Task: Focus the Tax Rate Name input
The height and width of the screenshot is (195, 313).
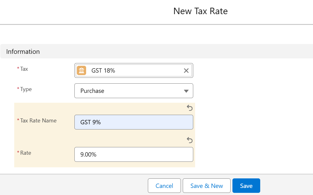Action: [134, 122]
